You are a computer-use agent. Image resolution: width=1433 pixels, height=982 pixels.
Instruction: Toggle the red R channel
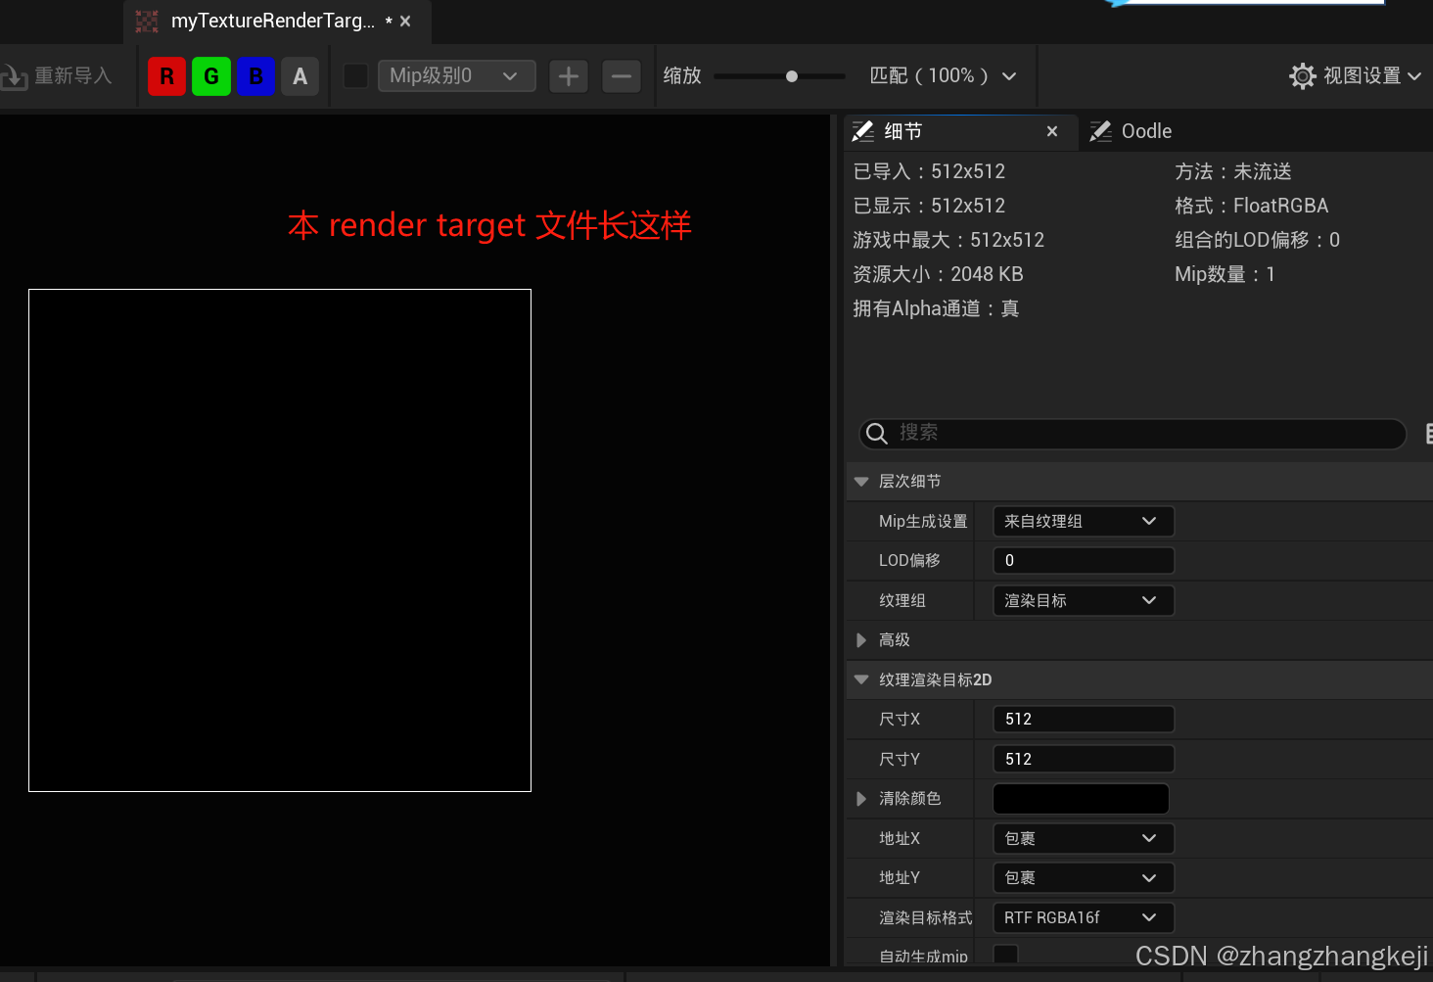(166, 75)
